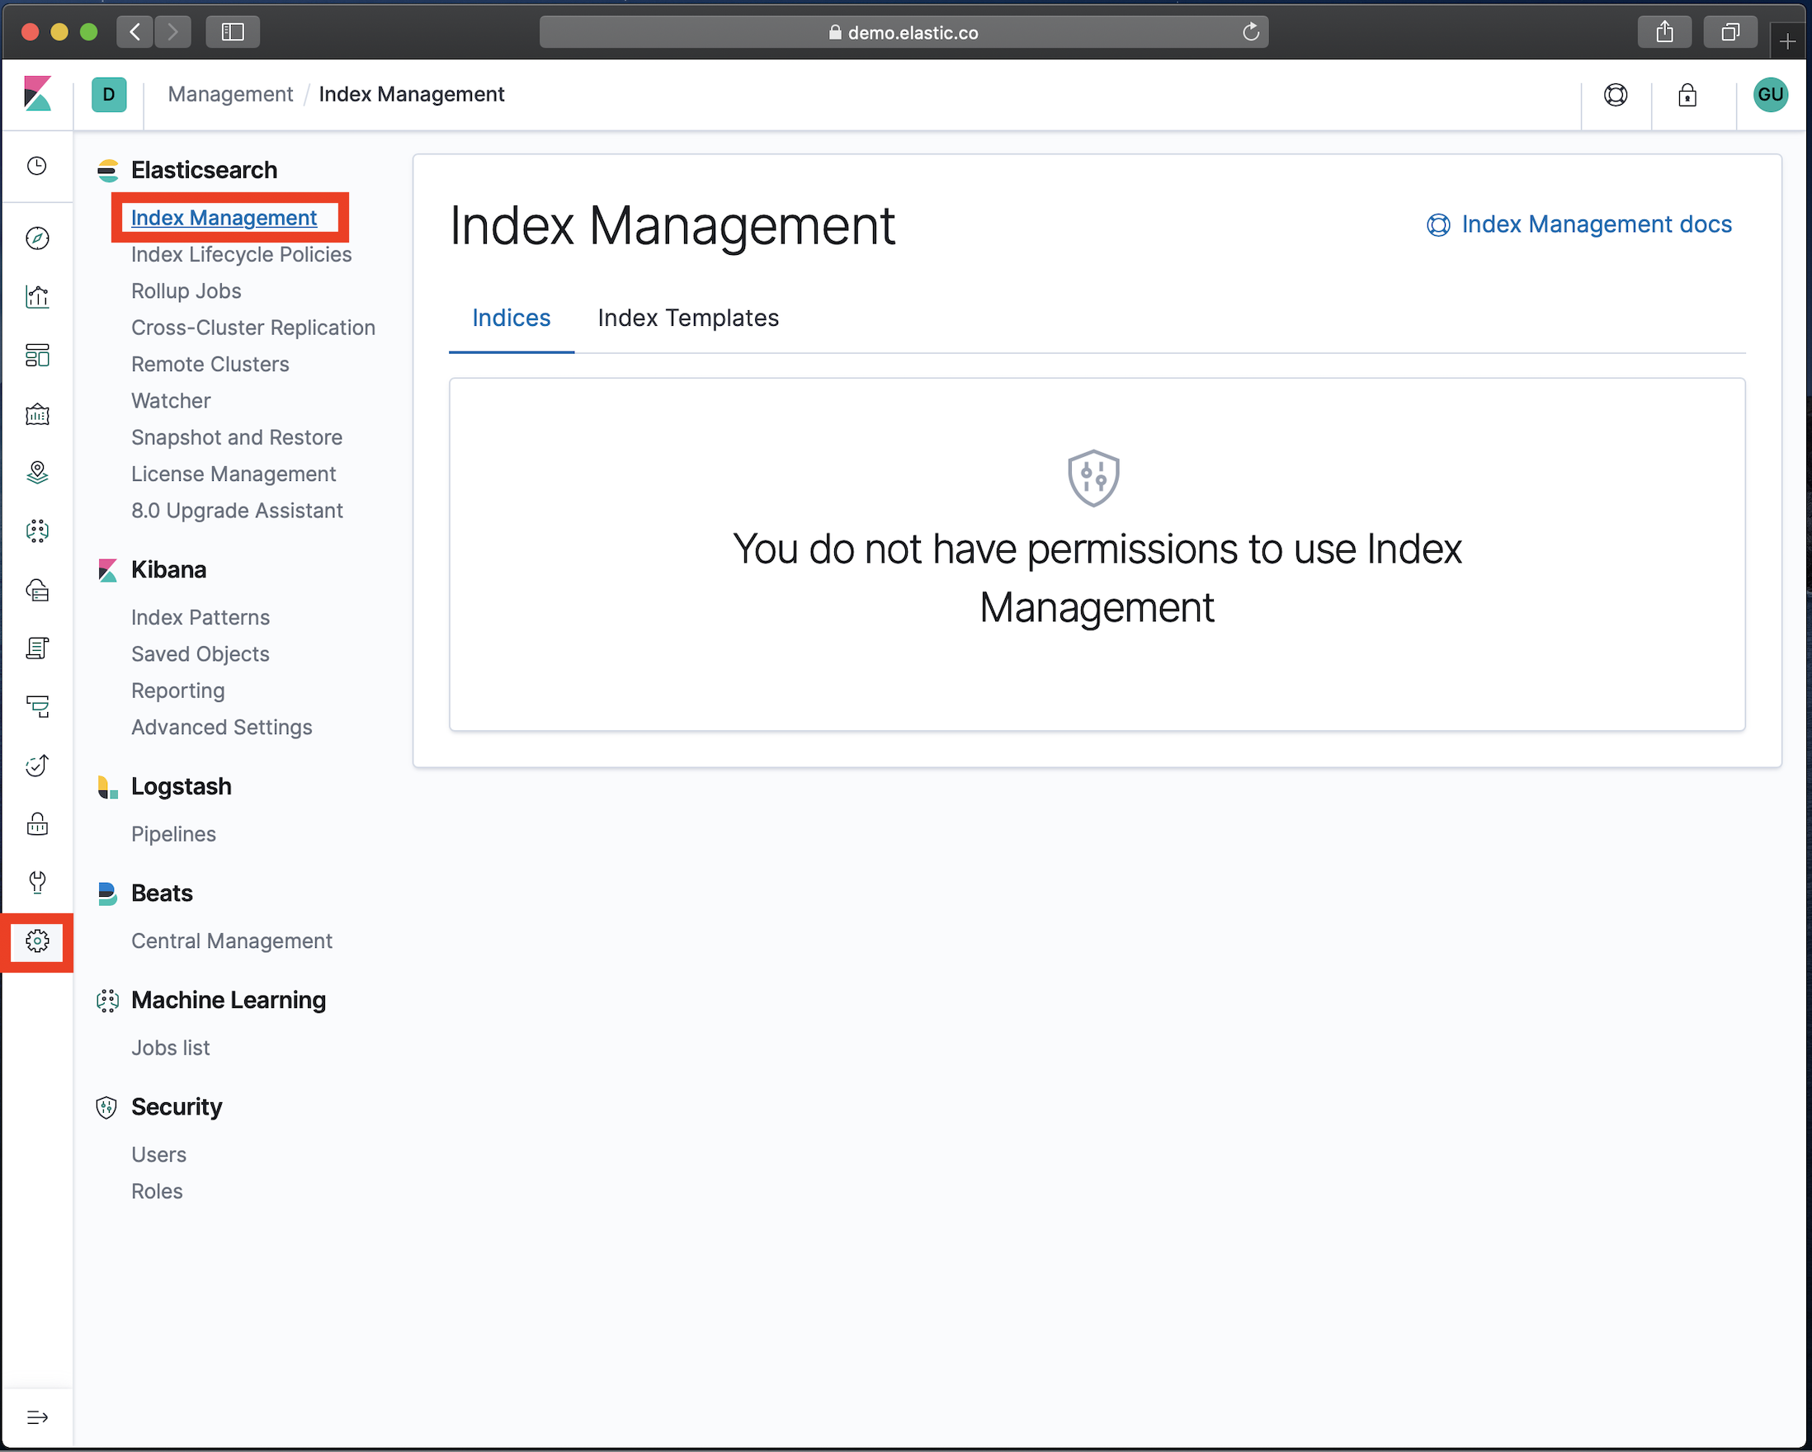Open Dev Tools wrench icon
The image size is (1812, 1452).
tap(37, 882)
